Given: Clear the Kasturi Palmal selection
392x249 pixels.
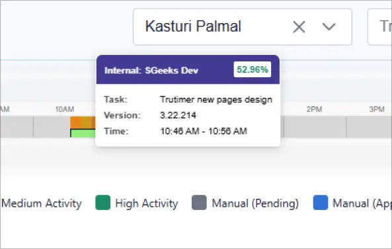Looking at the screenshot, I should tap(299, 27).
